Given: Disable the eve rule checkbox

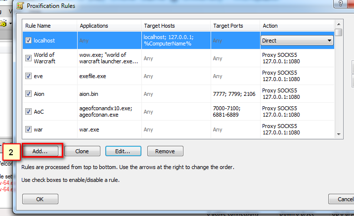Looking at the screenshot, I should coord(28,76).
